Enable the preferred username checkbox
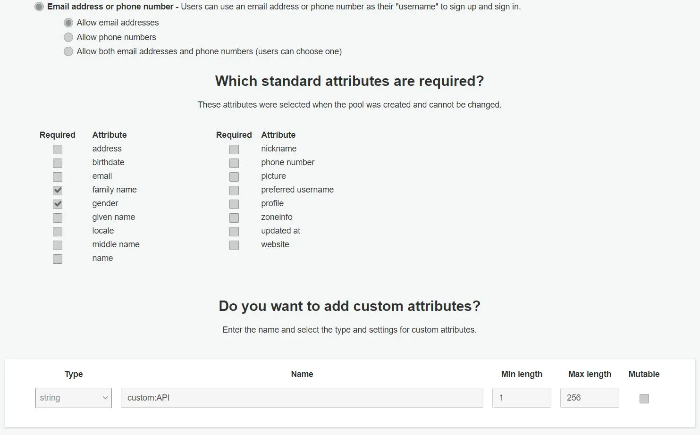The image size is (700, 435). (234, 191)
